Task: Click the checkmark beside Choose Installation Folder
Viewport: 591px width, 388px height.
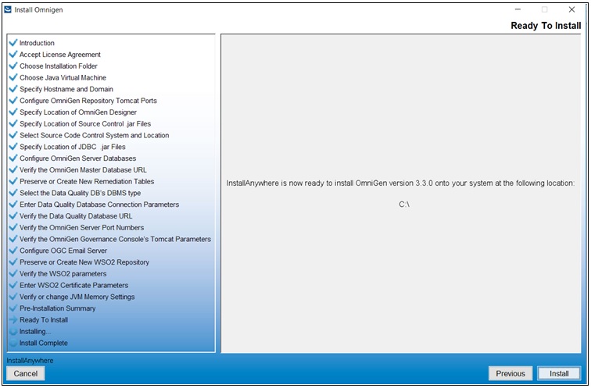Action: click(x=13, y=66)
